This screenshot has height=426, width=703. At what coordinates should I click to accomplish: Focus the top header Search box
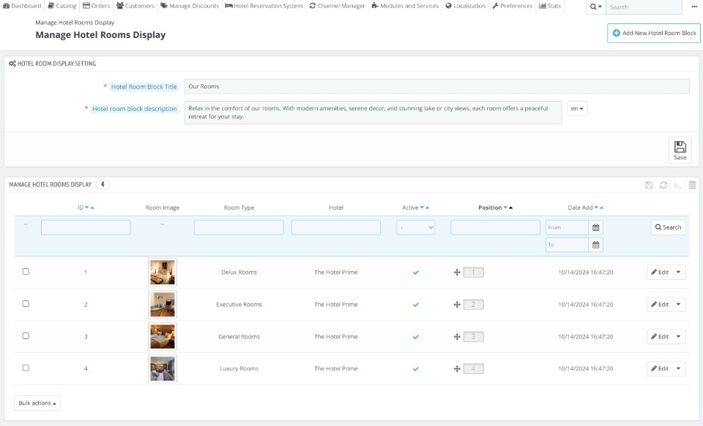point(644,7)
